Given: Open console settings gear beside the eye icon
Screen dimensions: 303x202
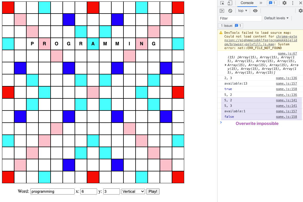Looking at the screenshot, I should coord(300,11).
